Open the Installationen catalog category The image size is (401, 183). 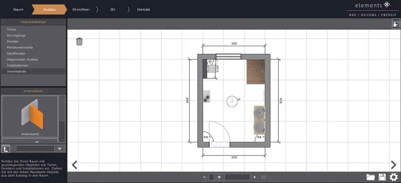coord(17,66)
